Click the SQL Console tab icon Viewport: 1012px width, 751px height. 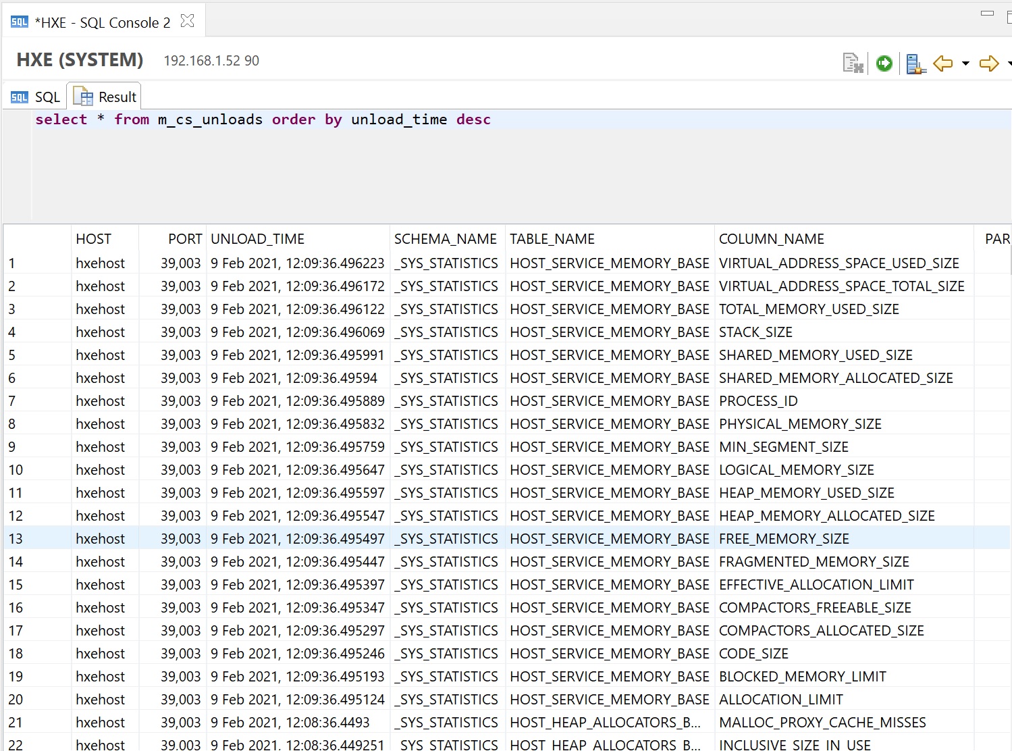point(20,22)
